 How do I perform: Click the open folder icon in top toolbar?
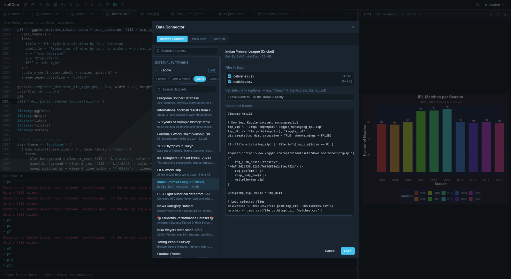point(40,5)
